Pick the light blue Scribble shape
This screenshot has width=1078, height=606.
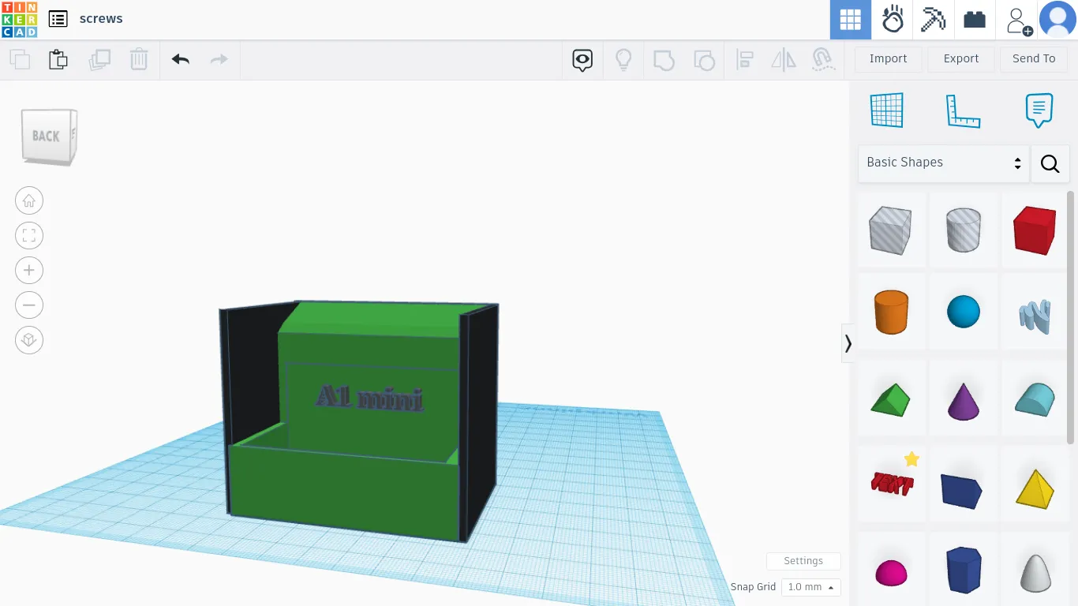[1035, 316]
